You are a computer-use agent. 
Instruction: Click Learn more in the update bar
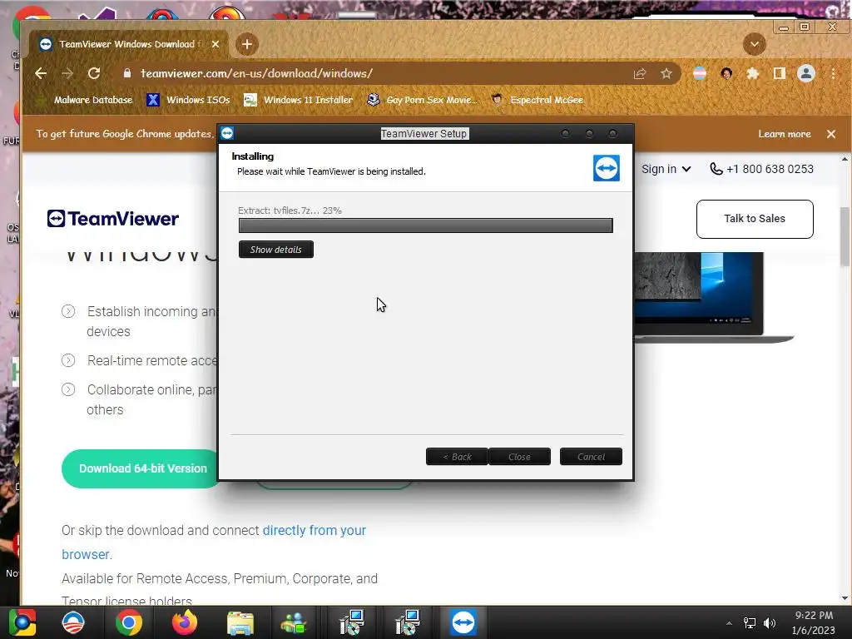(x=784, y=134)
